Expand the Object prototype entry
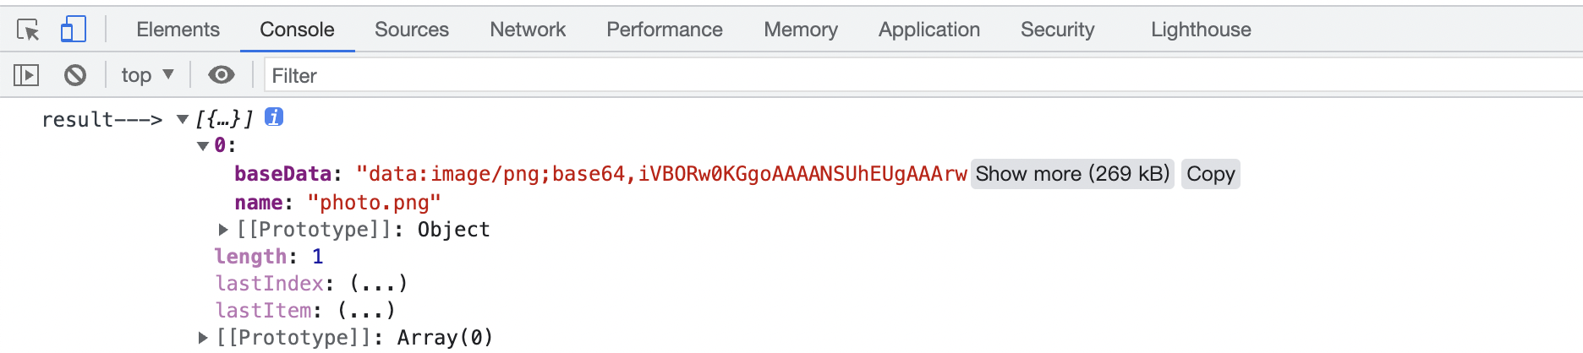The image size is (1583, 353). [223, 229]
